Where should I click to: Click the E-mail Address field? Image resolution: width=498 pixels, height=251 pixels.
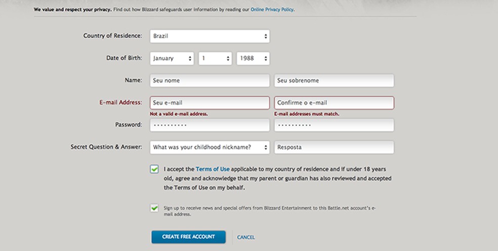[x=210, y=103]
